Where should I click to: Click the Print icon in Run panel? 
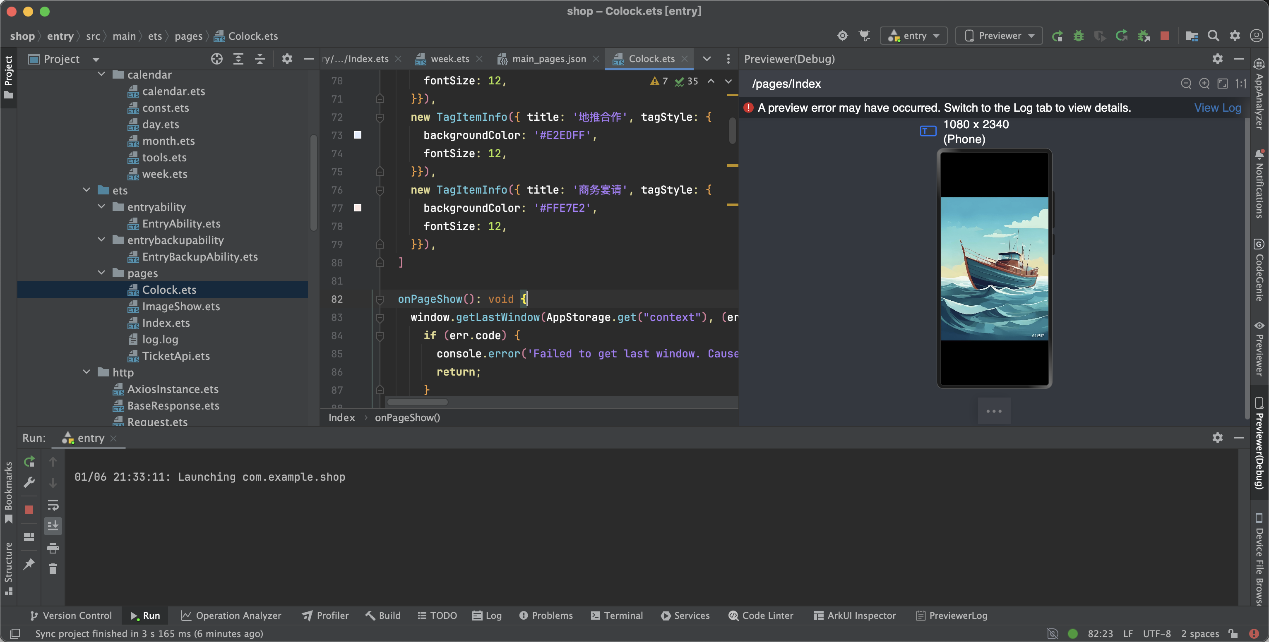tap(53, 547)
